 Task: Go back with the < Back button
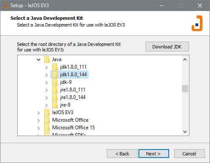click(x=122, y=154)
